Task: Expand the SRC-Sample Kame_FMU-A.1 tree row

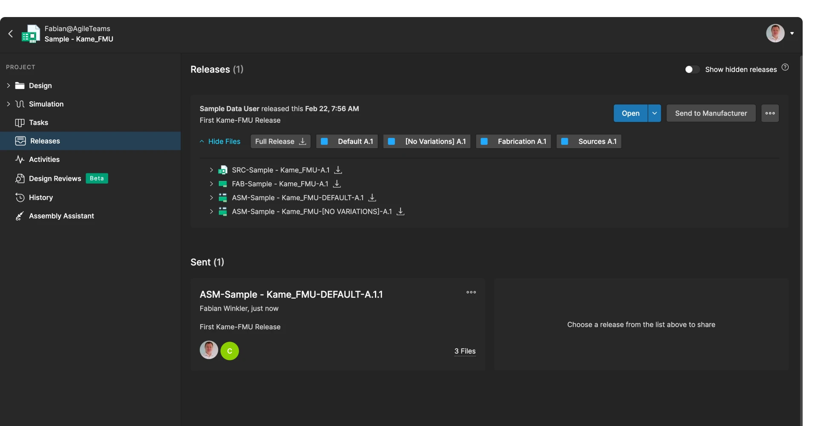Action: pyautogui.click(x=211, y=170)
